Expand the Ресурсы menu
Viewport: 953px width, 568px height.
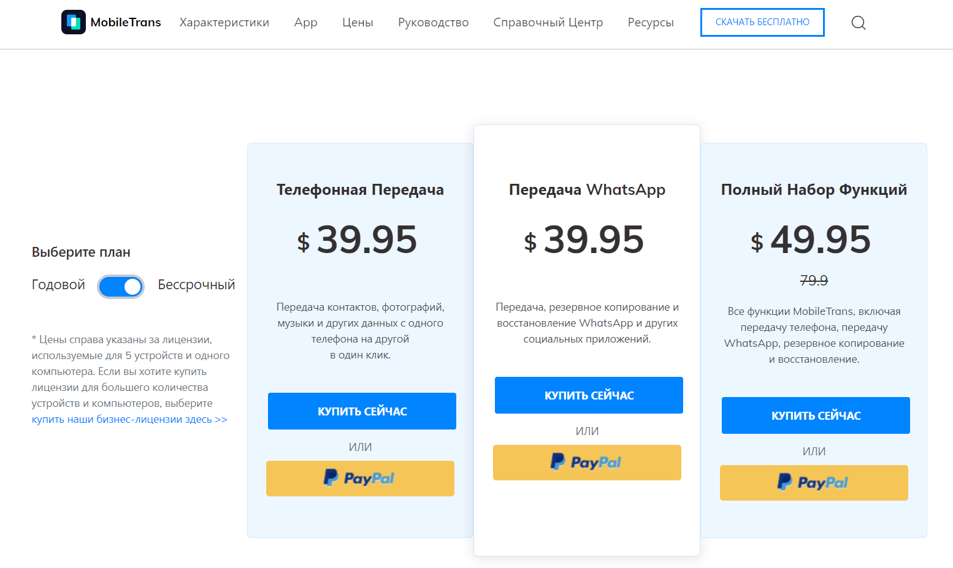[x=651, y=23]
